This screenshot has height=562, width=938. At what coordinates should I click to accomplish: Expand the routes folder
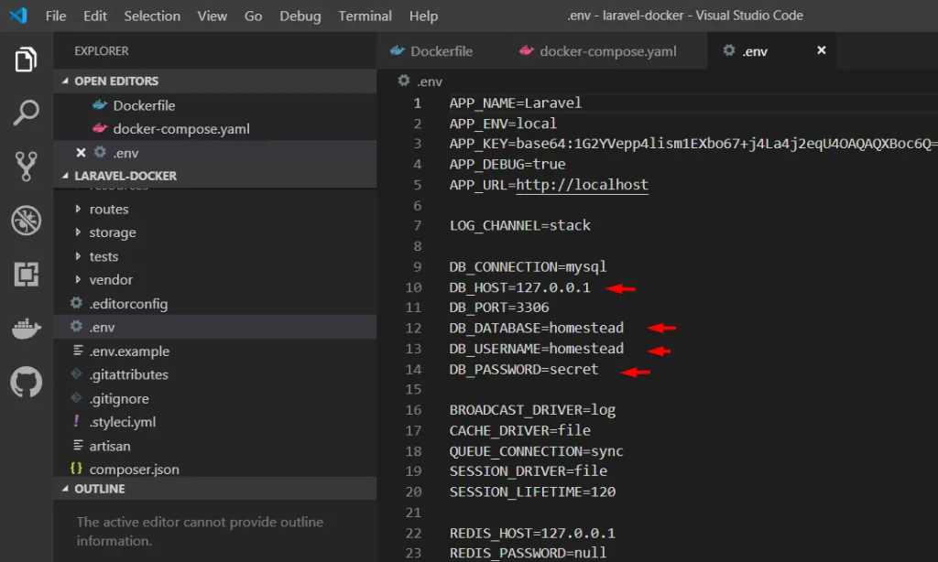[78, 209]
